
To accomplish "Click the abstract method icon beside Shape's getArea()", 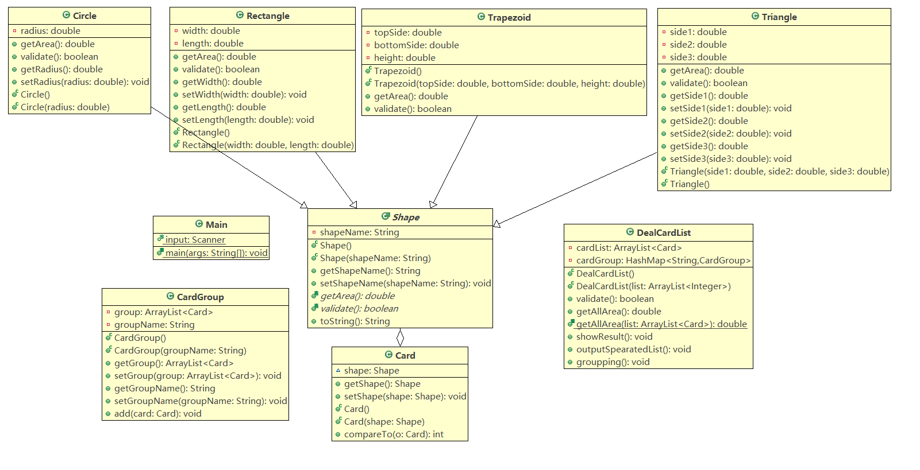I will [315, 295].
